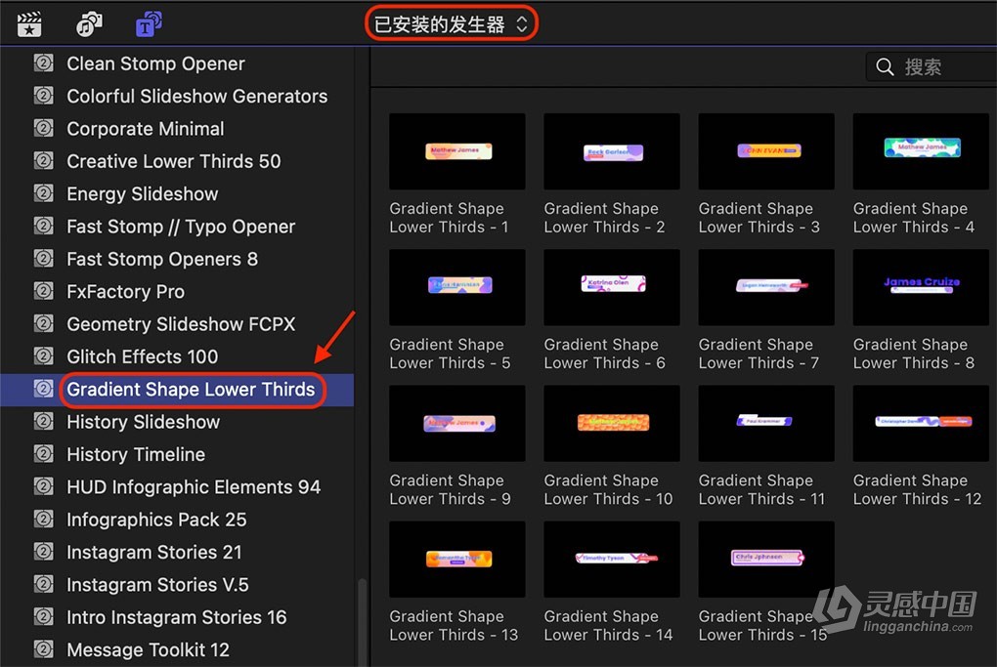Pick Gradient Shape Lower Thirds - 13 thumbnail
Screen dimensions: 997x667
click(x=457, y=559)
